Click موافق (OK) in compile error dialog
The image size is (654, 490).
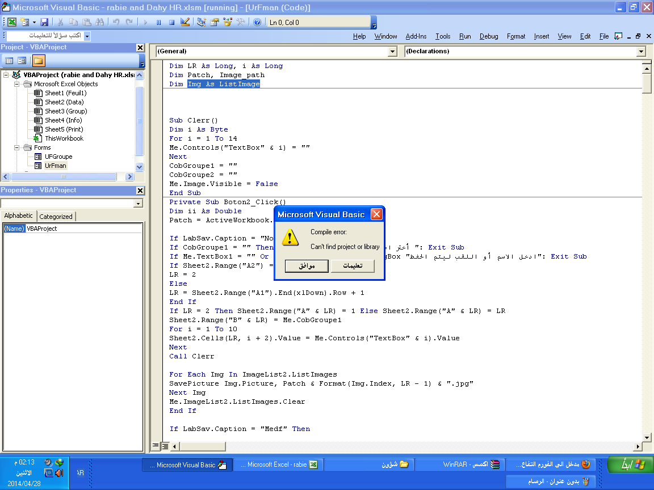tap(307, 266)
